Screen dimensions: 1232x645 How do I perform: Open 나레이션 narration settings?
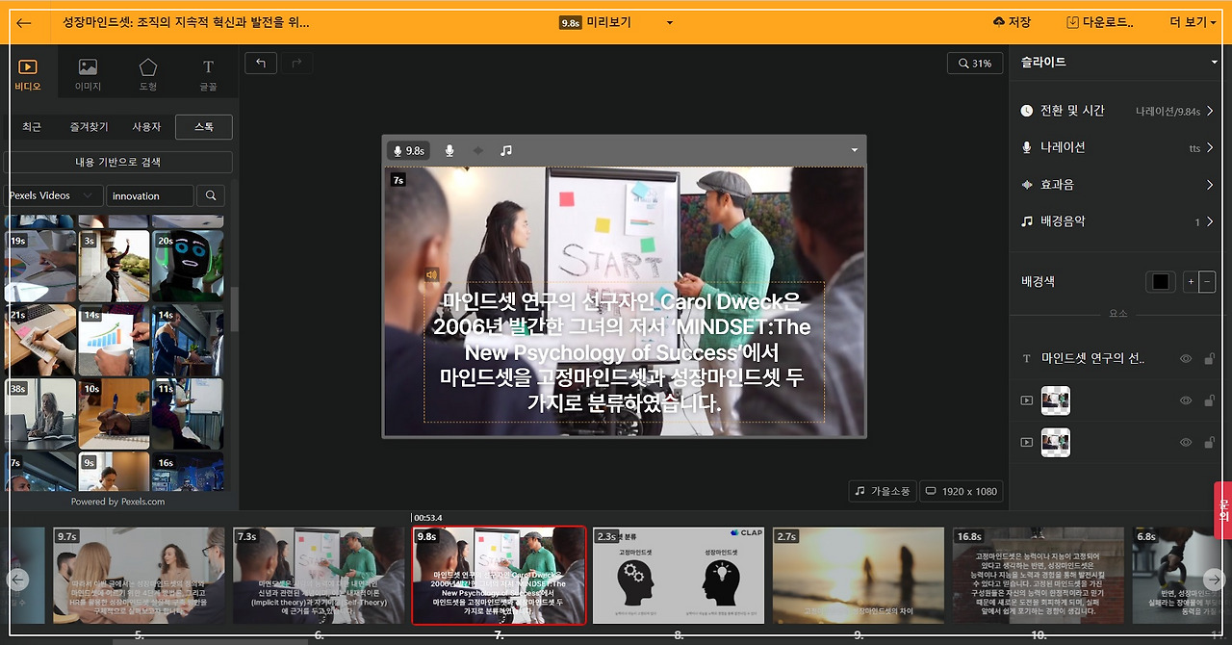1116,147
